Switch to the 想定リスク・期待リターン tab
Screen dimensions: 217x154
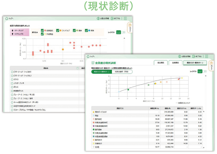click(195, 63)
